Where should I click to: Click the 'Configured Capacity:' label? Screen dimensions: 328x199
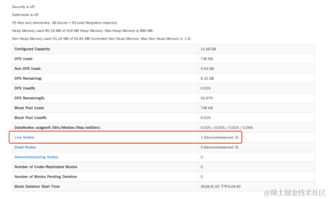[33, 49]
